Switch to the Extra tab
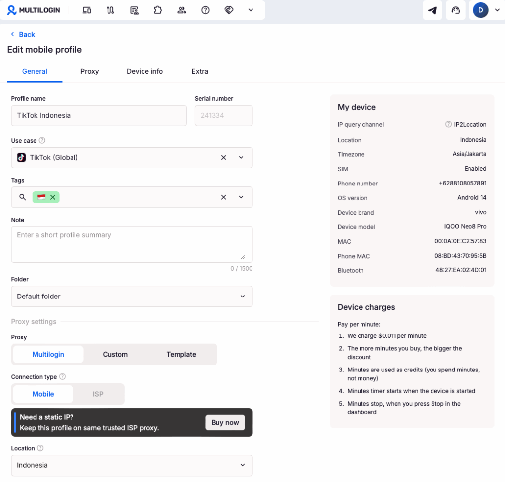This screenshot has width=505, height=482. tap(200, 71)
